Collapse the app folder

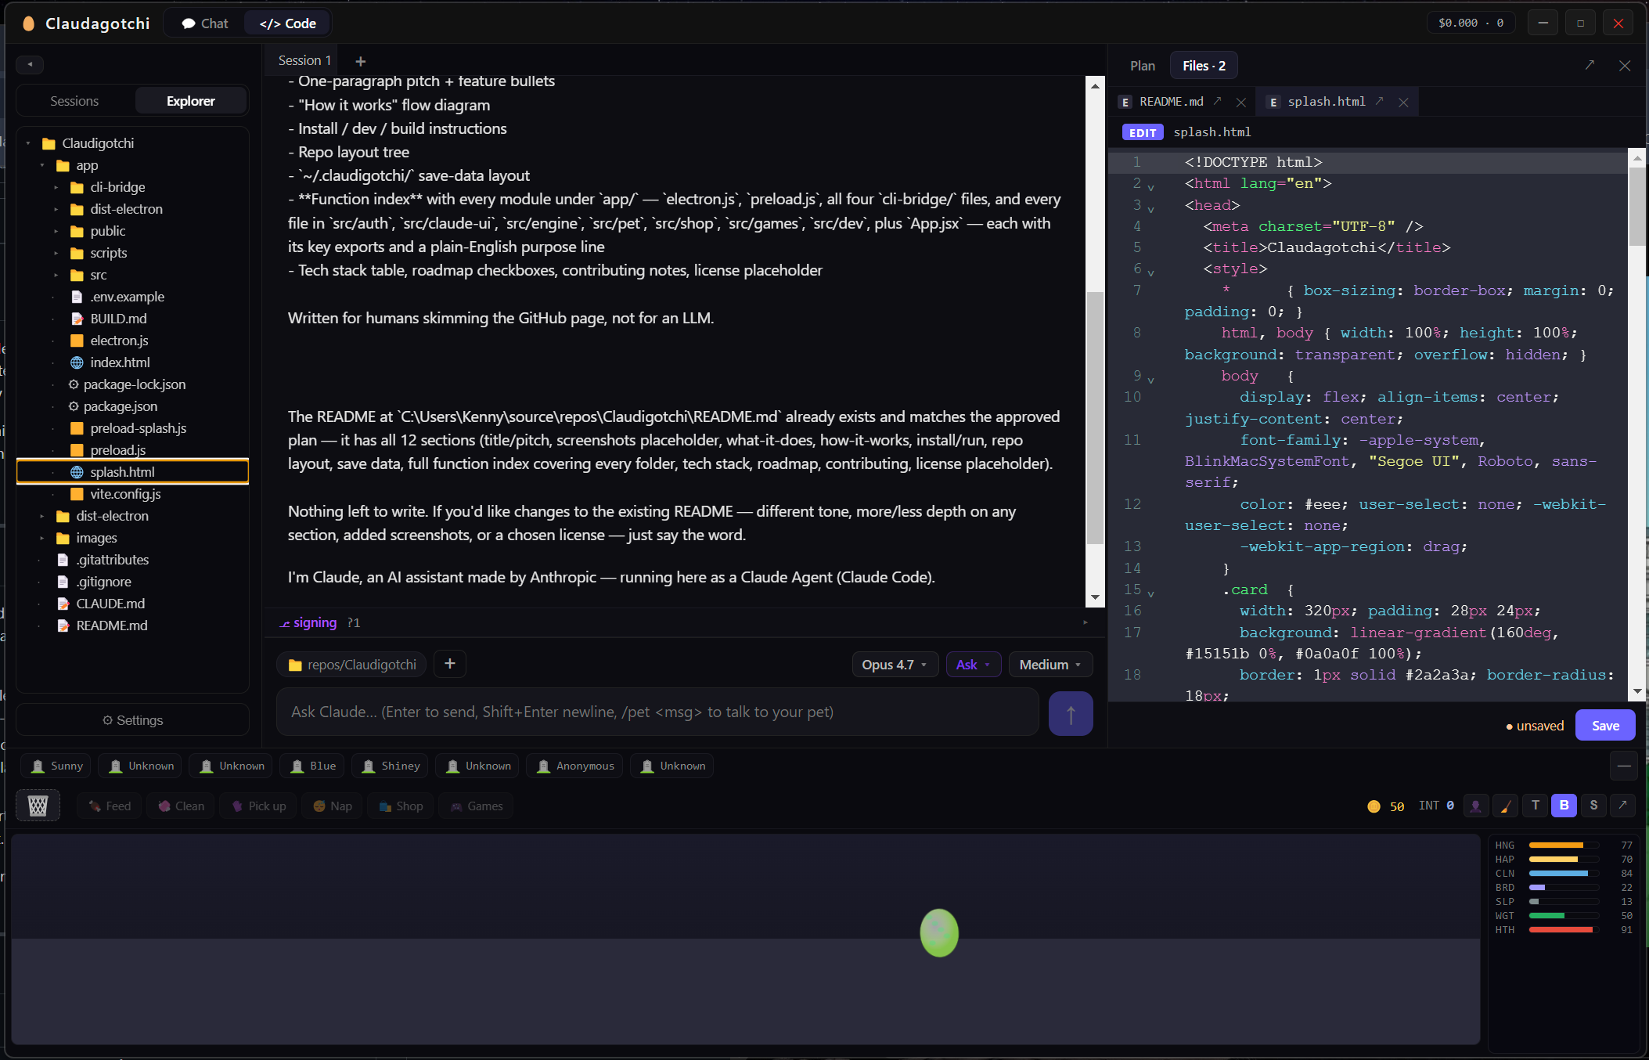click(42, 165)
